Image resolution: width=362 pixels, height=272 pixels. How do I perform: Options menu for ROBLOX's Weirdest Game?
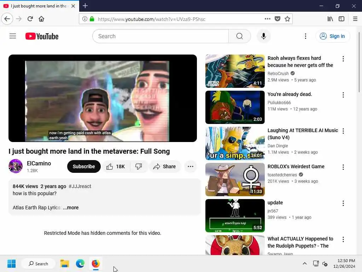pyautogui.click(x=343, y=167)
